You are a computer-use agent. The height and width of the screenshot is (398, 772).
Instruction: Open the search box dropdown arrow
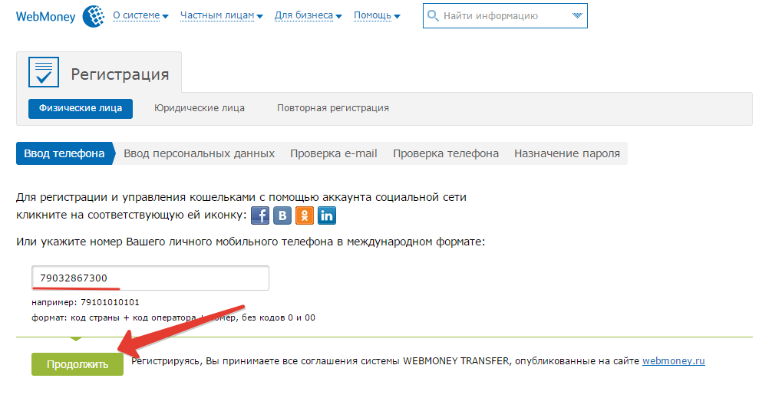click(577, 16)
